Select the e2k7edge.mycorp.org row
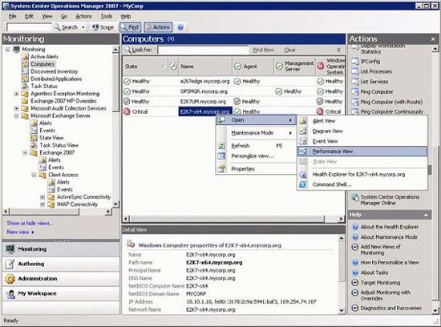The height and width of the screenshot is (327, 441). click(233, 81)
